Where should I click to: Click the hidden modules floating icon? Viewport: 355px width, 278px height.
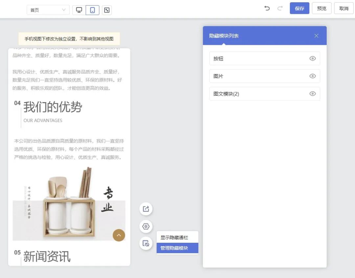click(146, 243)
